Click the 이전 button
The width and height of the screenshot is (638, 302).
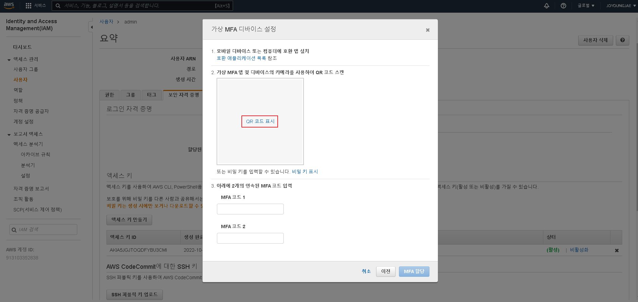click(x=386, y=271)
